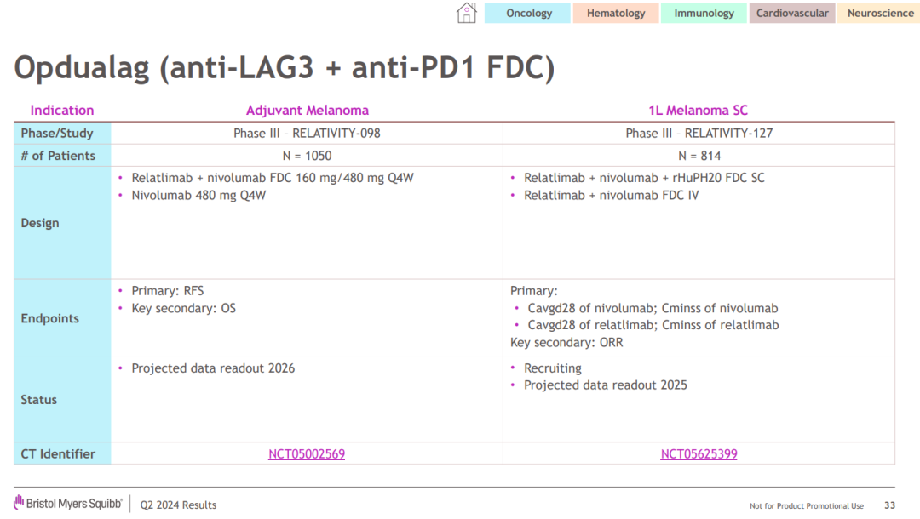Viewport: 920px width, 519px height.
Task: Go to the Immunology tab
Action: 704,13
